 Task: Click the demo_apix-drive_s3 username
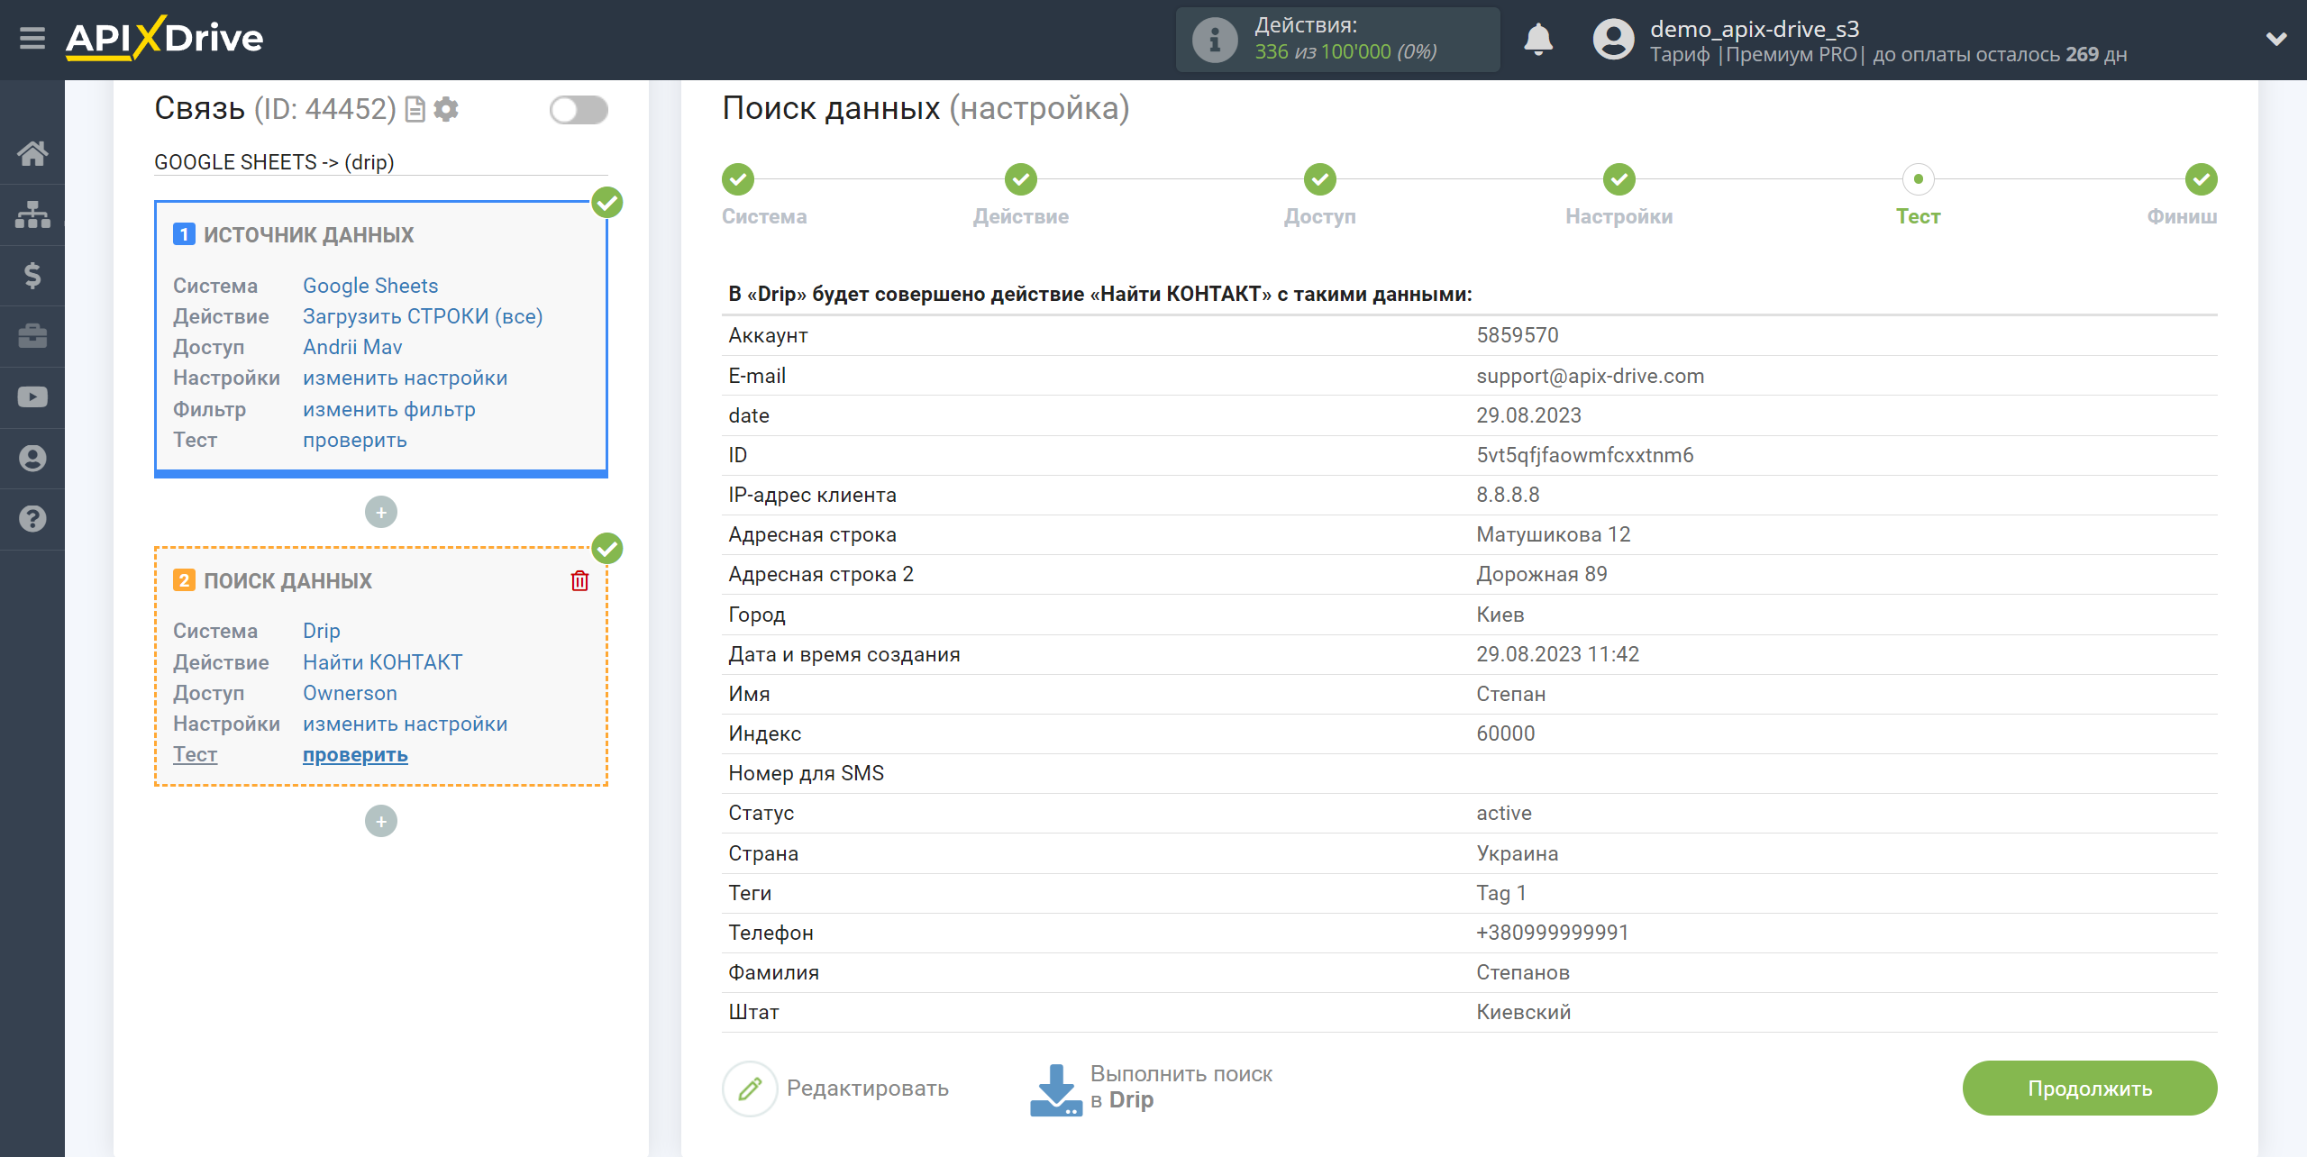[x=1754, y=29]
